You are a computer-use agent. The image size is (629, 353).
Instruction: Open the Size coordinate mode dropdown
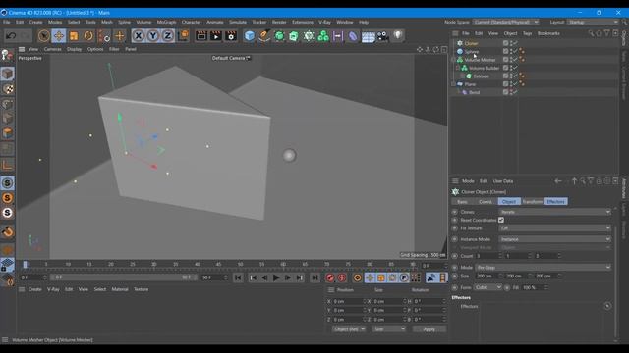click(389, 329)
